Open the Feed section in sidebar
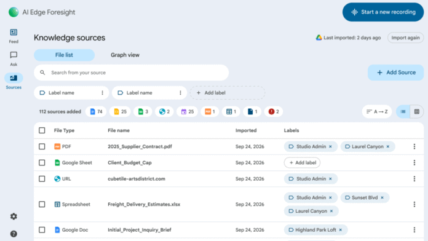The image size is (428, 241). [14, 36]
